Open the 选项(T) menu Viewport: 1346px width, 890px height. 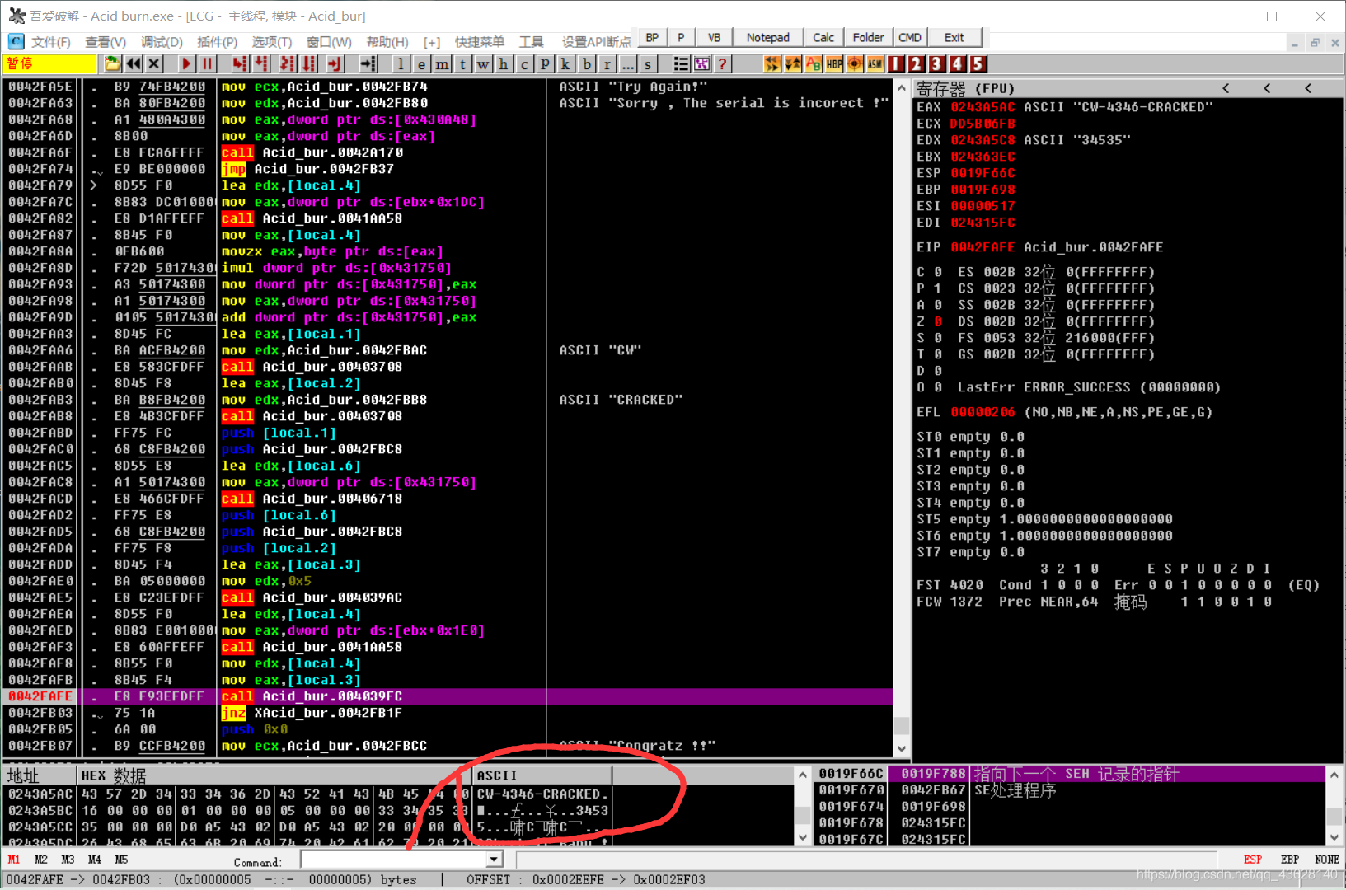(272, 41)
